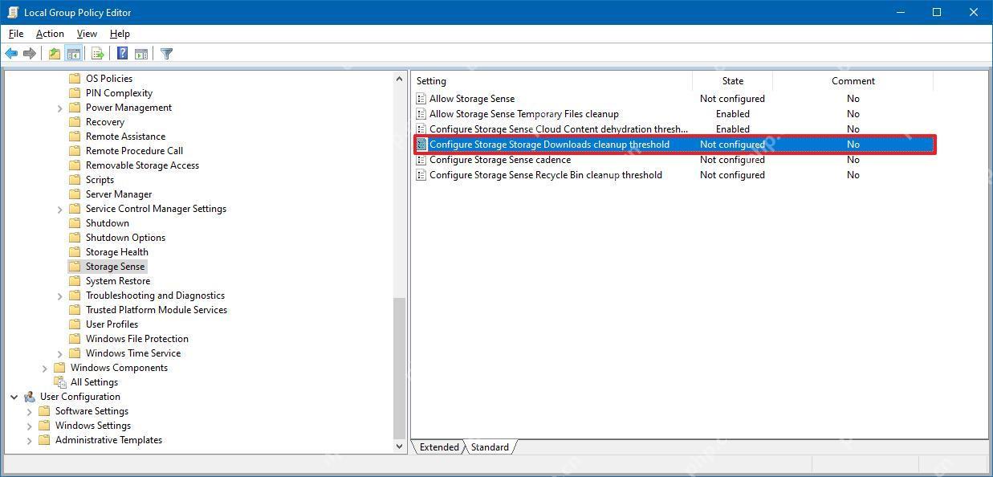Expand the Windows Time Service node

pos(60,353)
